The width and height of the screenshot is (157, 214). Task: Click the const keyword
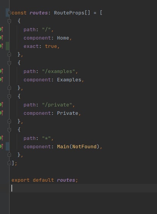pos(19,13)
